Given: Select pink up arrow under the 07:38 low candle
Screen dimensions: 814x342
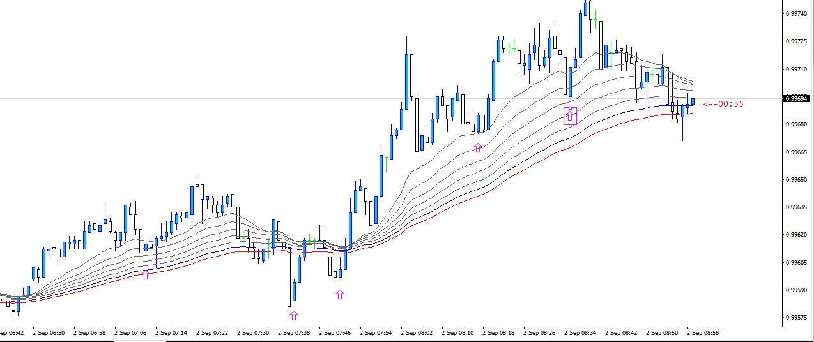Looking at the screenshot, I should coord(294,315).
